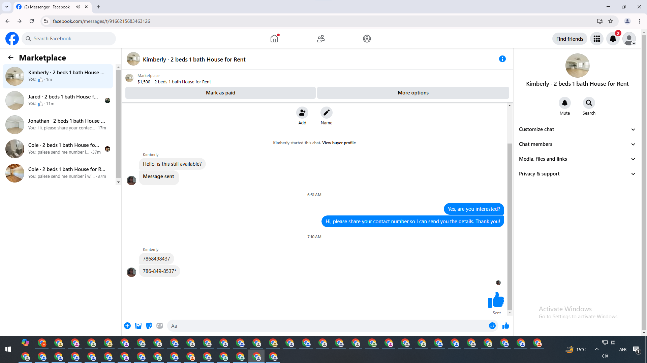Viewport: 647px width, 363px height.
Task: Click the conversation information icon
Action: point(502,59)
